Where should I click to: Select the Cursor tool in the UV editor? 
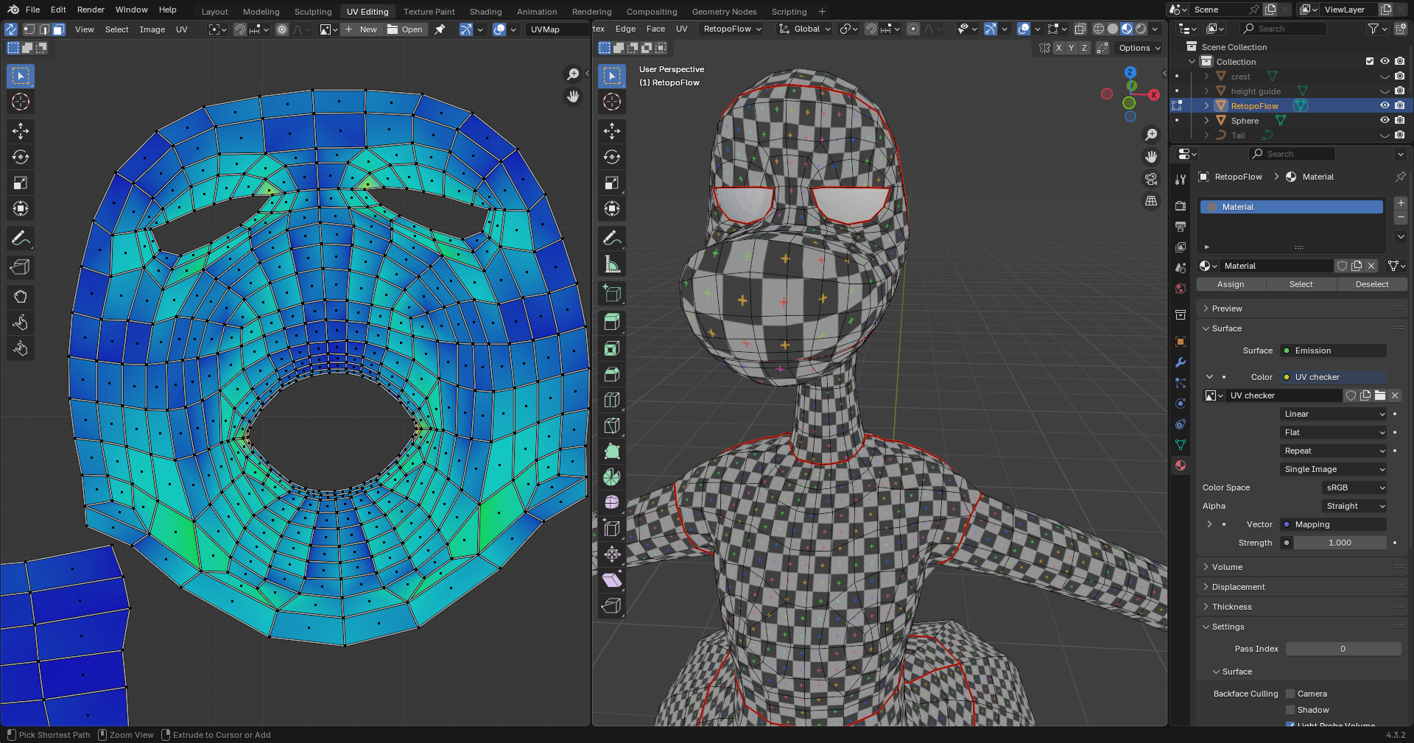click(x=21, y=102)
